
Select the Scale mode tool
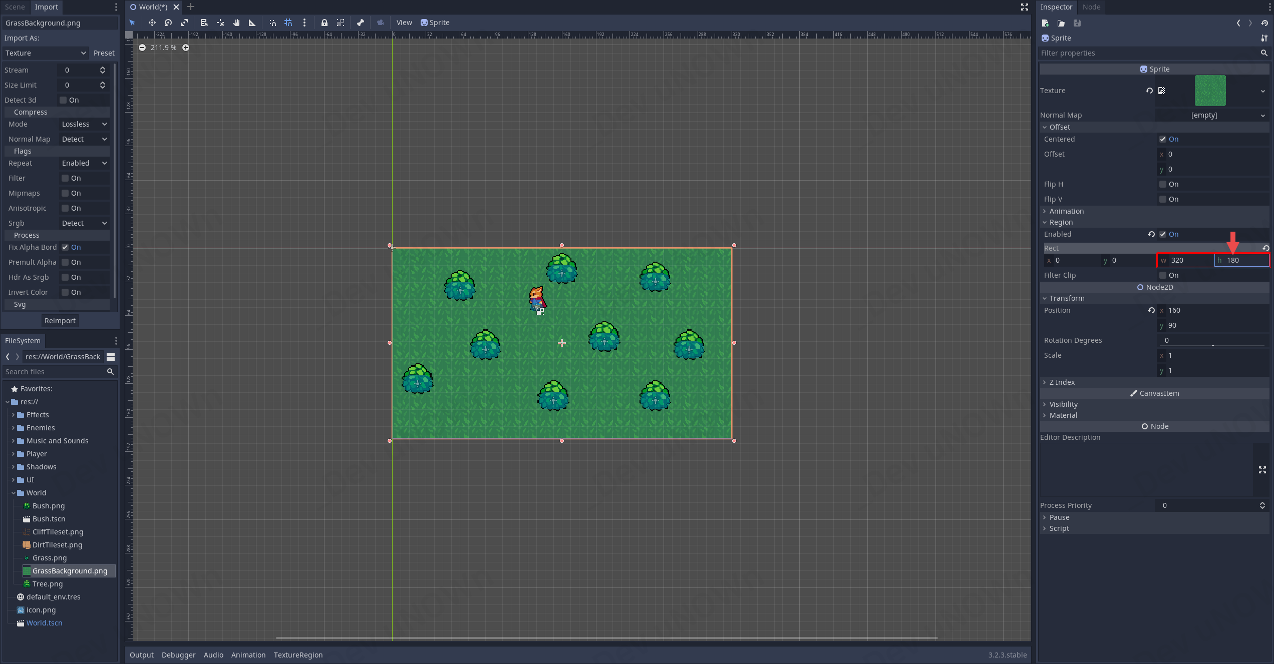point(184,23)
